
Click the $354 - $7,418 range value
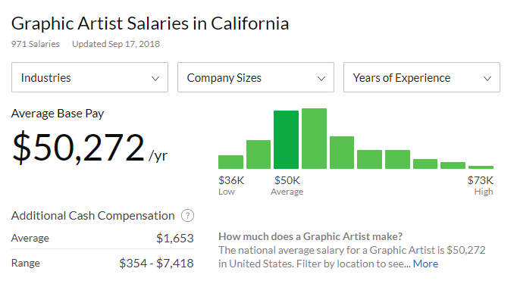pyautogui.click(x=157, y=264)
